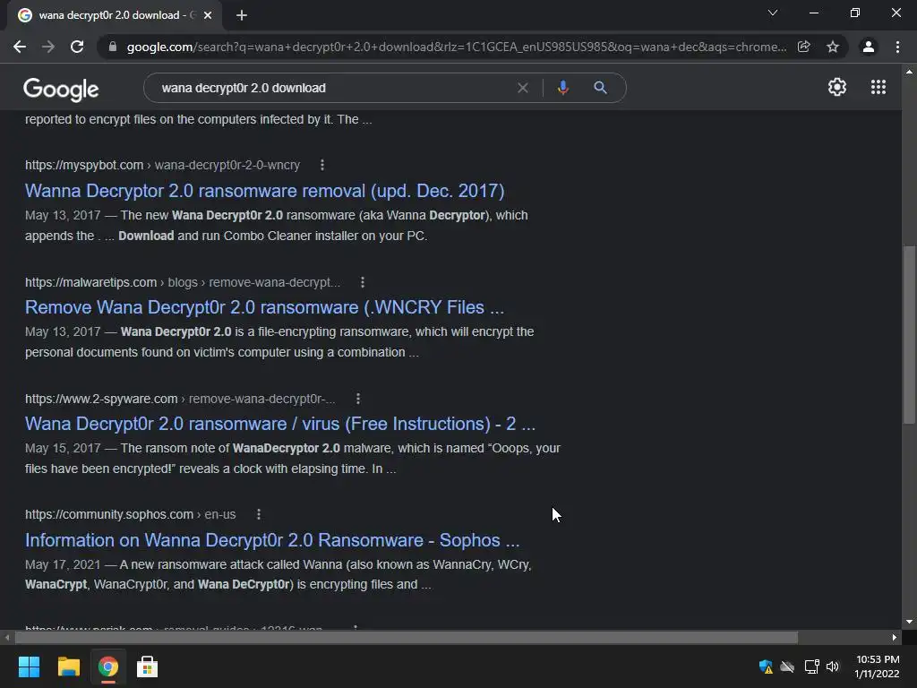Open Google quick settings gear

tap(837, 87)
